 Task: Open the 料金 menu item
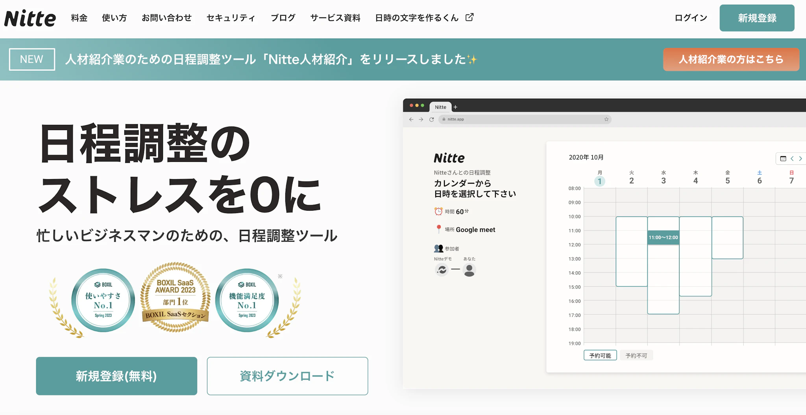point(79,18)
